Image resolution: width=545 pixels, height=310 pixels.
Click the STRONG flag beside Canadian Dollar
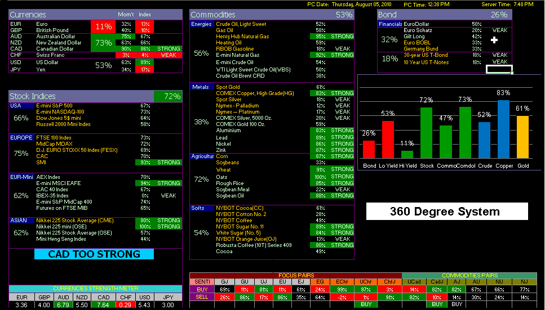[169, 48]
